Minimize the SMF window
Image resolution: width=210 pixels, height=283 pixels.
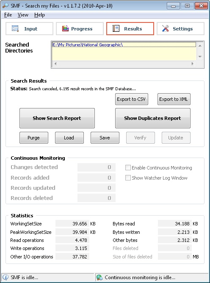pos(173,6)
